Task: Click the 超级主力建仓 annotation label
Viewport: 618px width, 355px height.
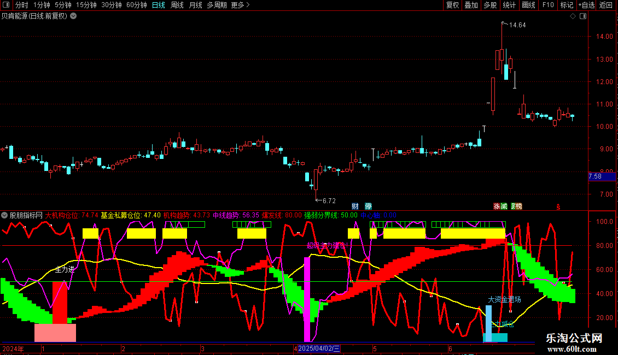Action: [x=327, y=246]
